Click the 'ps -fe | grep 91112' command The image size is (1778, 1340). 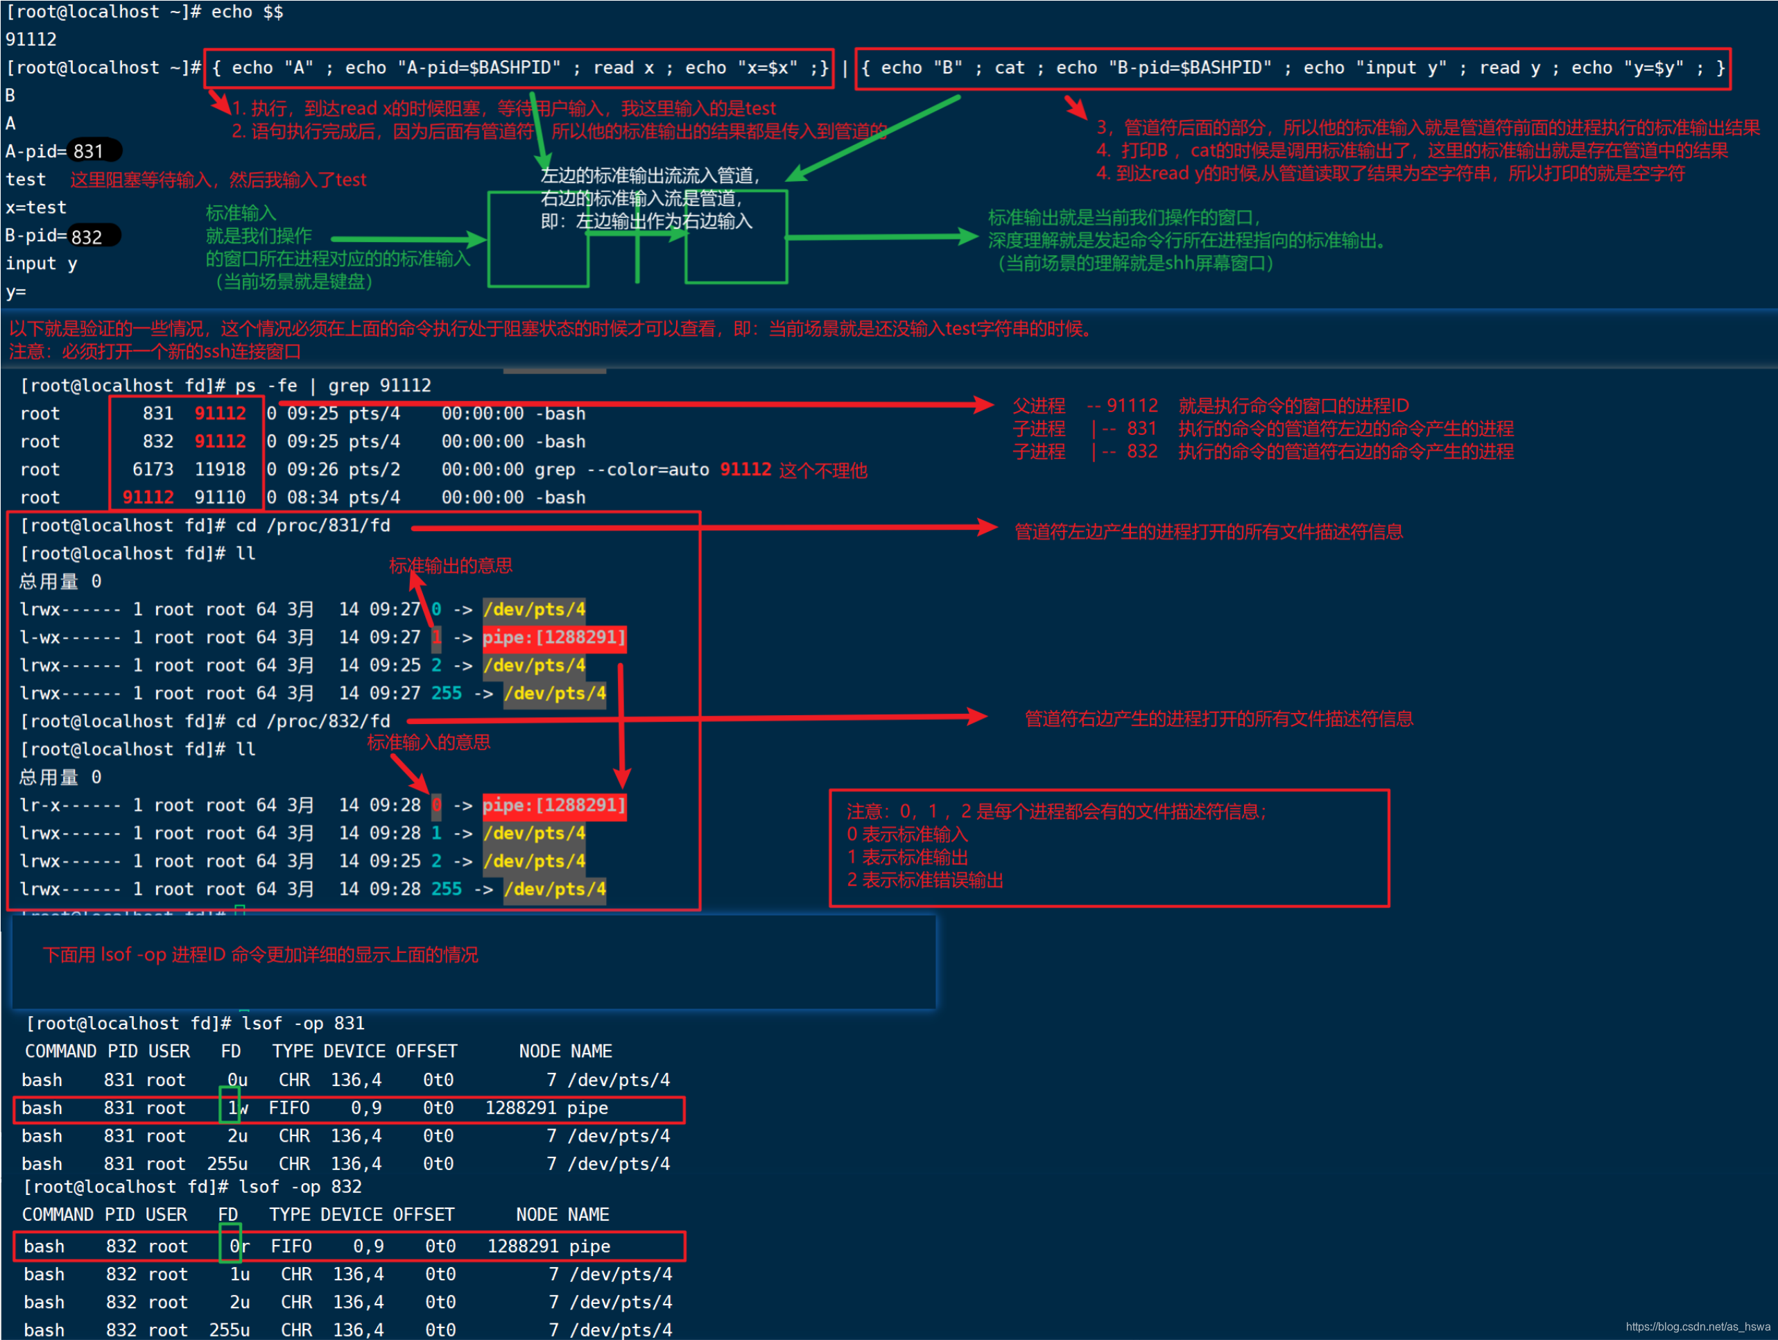coord(334,386)
